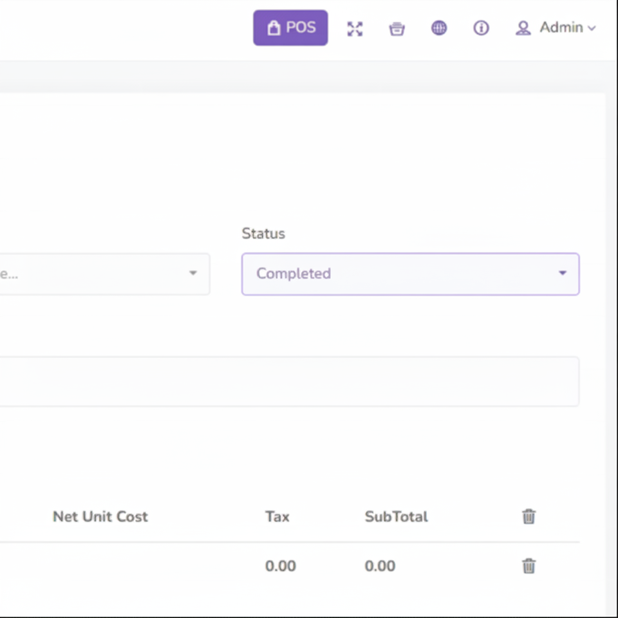Screen dimensions: 618x618
Task: Click the SubTotal column header
Action: [396, 516]
